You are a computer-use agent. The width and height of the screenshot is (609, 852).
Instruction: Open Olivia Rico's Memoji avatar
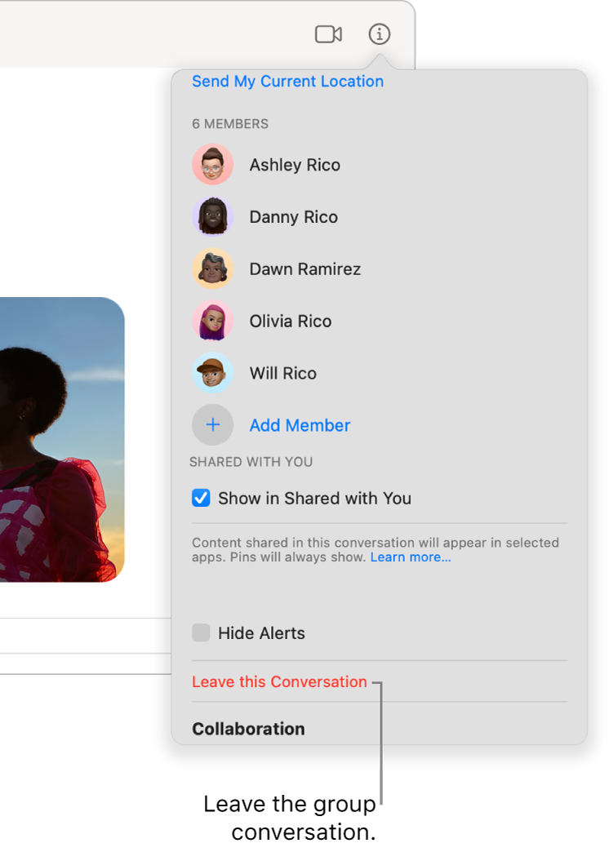(x=212, y=321)
